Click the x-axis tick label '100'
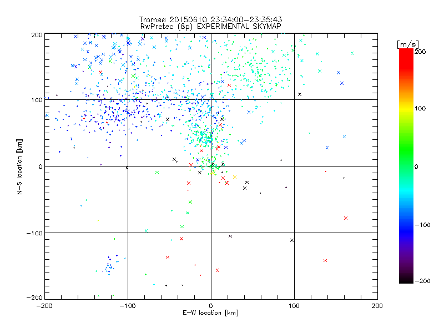The height and width of the screenshot is (333, 444). pos(294,306)
